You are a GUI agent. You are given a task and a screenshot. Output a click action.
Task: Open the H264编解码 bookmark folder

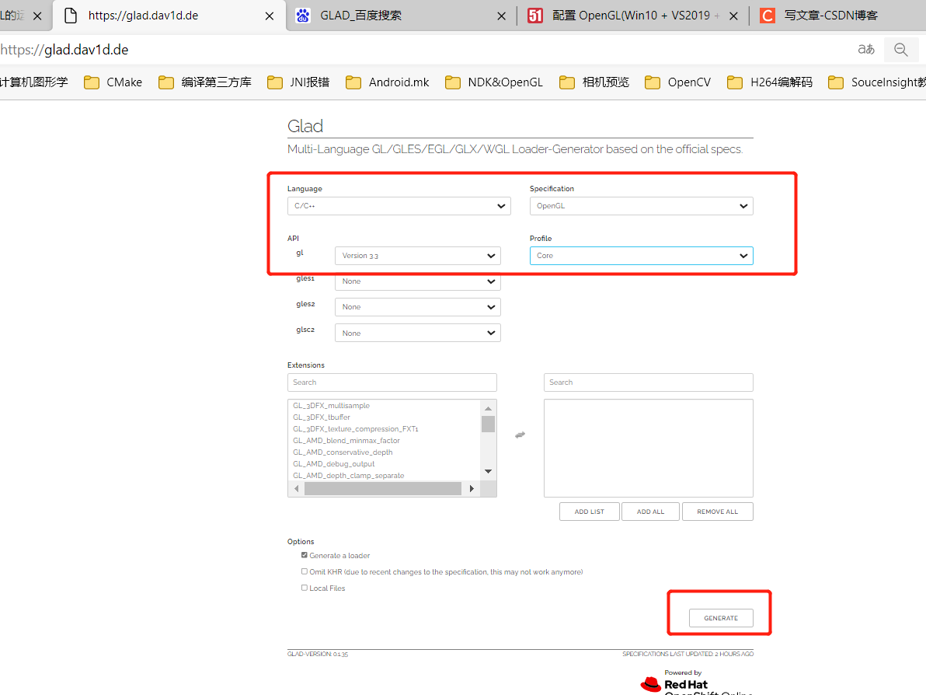pos(770,82)
